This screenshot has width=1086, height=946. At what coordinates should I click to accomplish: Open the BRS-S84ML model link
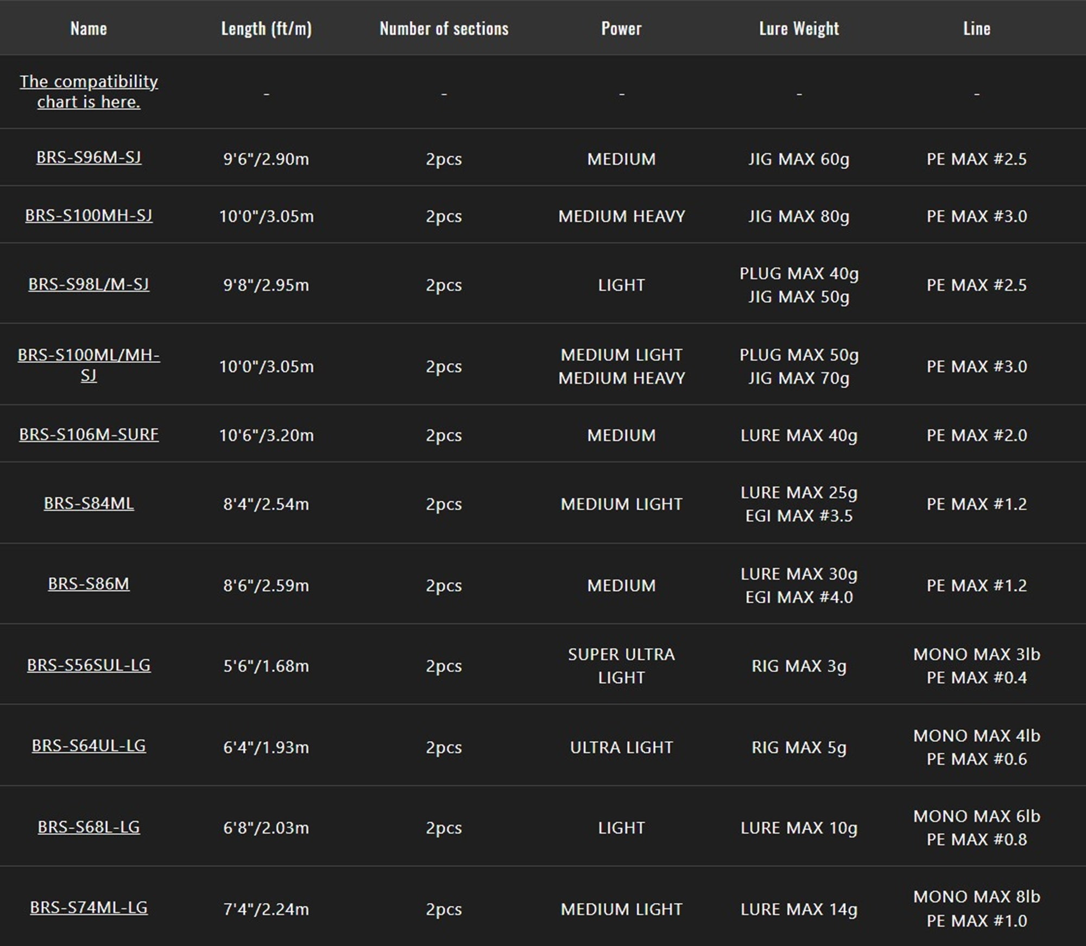pos(89,503)
